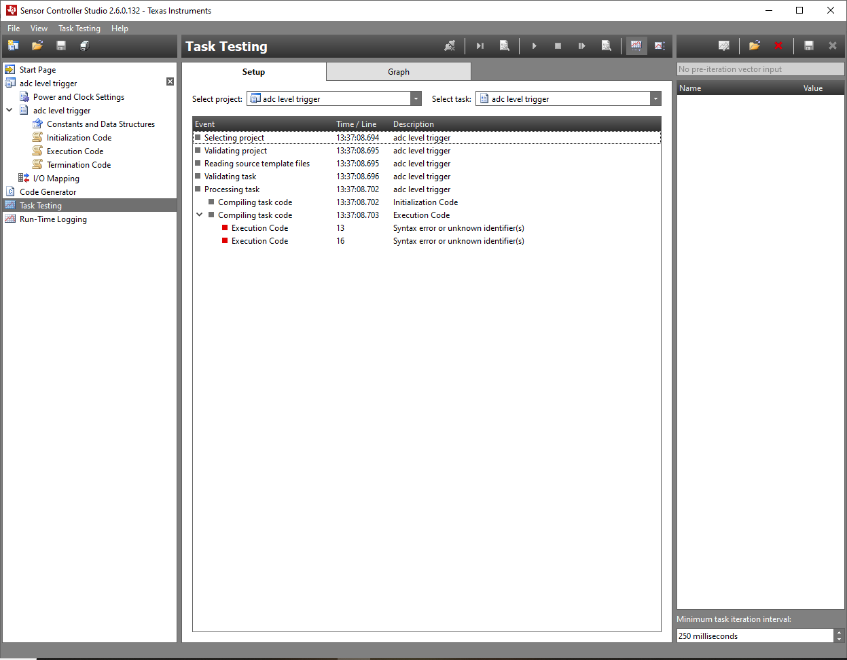Select the Execution Code error on line 16
Viewport: 847px width, 660px height.
pos(427,240)
